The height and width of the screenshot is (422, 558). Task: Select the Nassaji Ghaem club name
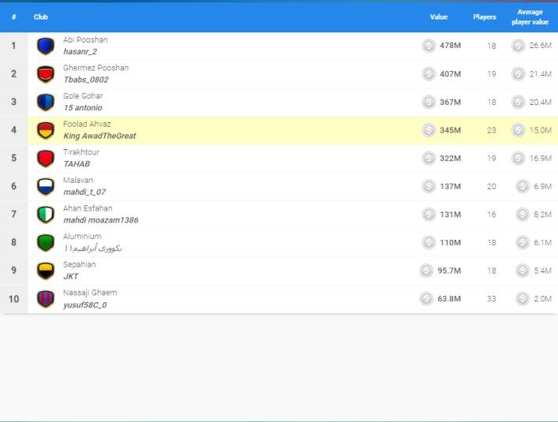coord(90,293)
